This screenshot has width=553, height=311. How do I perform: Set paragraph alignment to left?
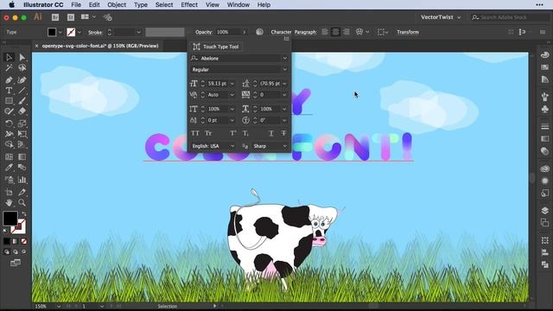pyautogui.click(x=325, y=32)
